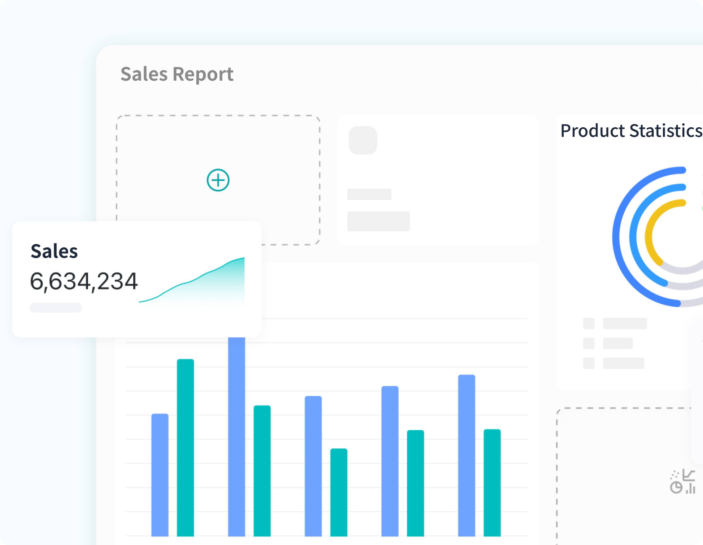This screenshot has width=703, height=545.
Task: Click the chart types icon in dashed panel
Action: [x=683, y=482]
